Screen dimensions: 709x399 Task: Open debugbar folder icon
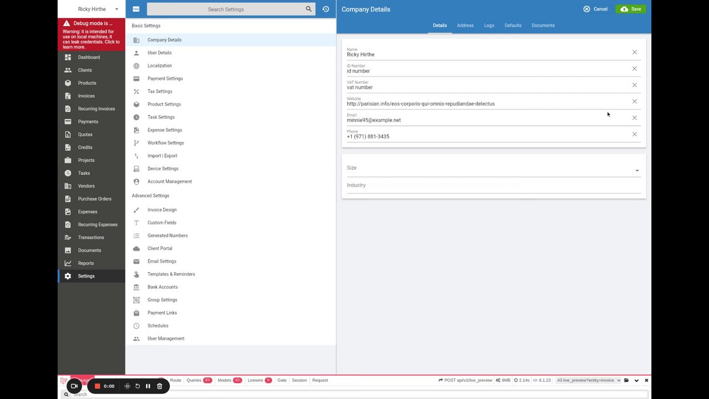point(626,380)
